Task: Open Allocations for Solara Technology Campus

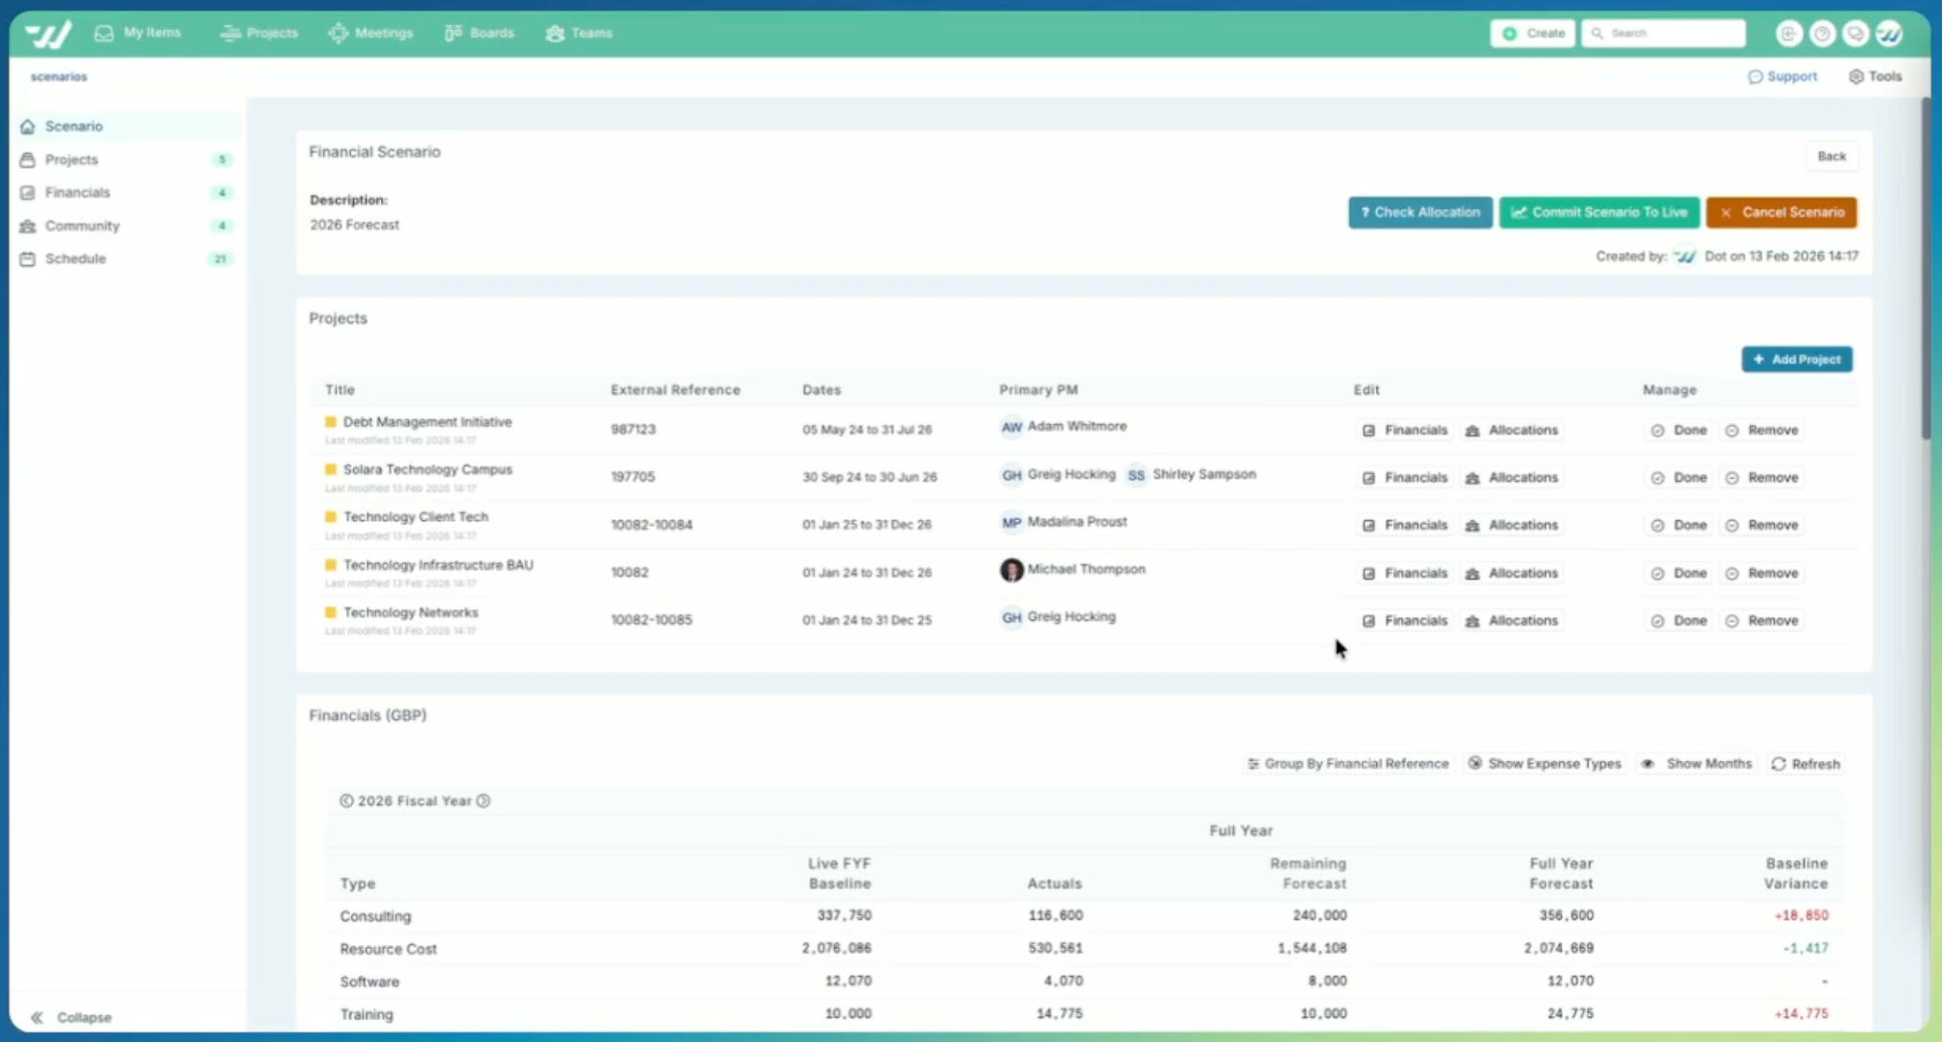Action: [1512, 477]
